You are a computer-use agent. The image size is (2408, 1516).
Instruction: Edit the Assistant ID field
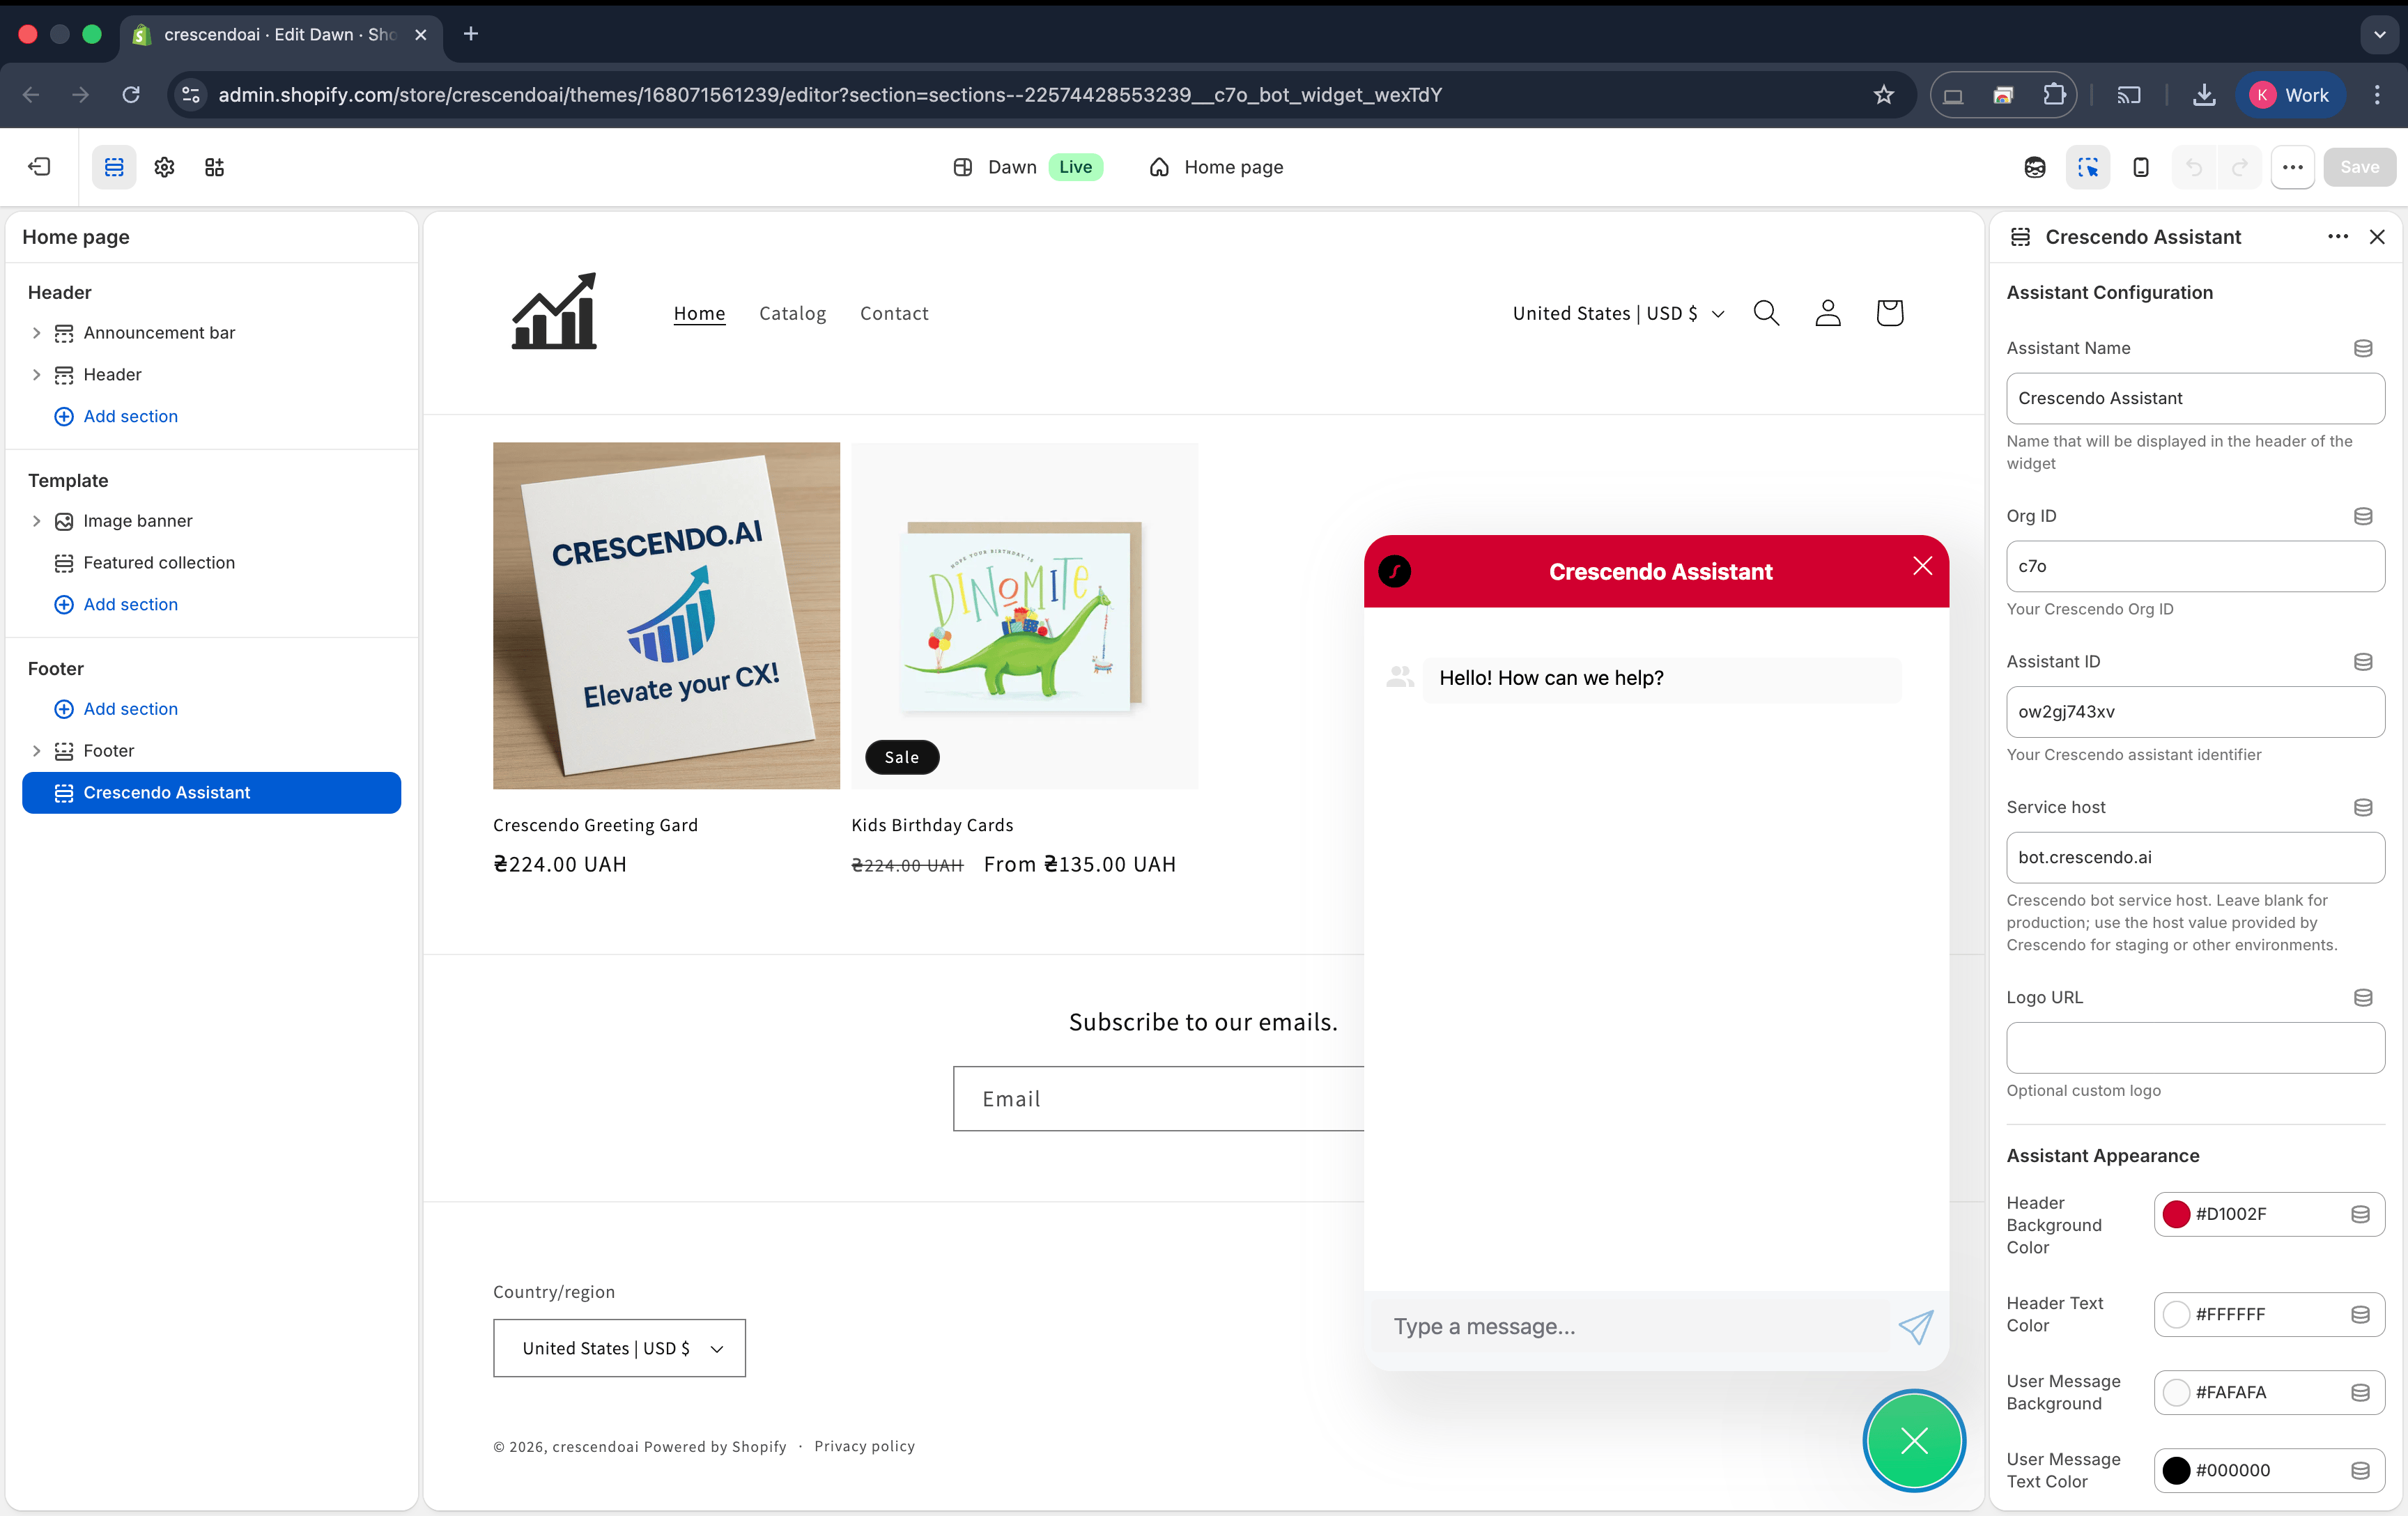[x=2195, y=712]
